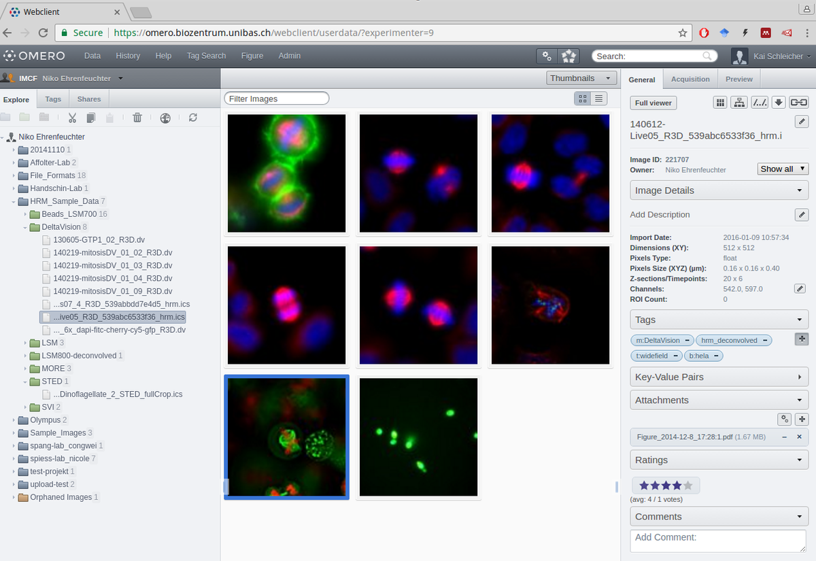Click the Full viewer button
The width and height of the screenshot is (816, 561).
[x=653, y=103]
